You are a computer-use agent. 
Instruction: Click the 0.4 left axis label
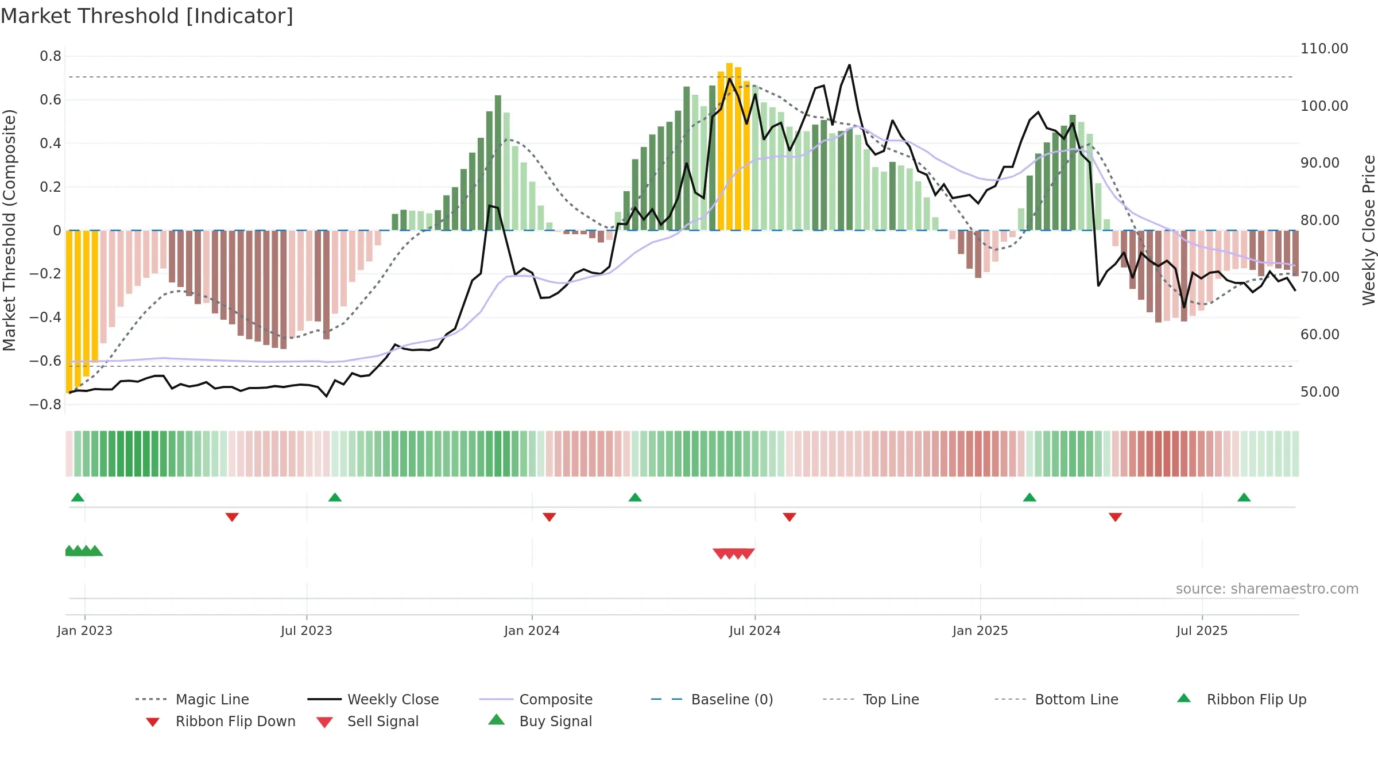click(x=51, y=144)
